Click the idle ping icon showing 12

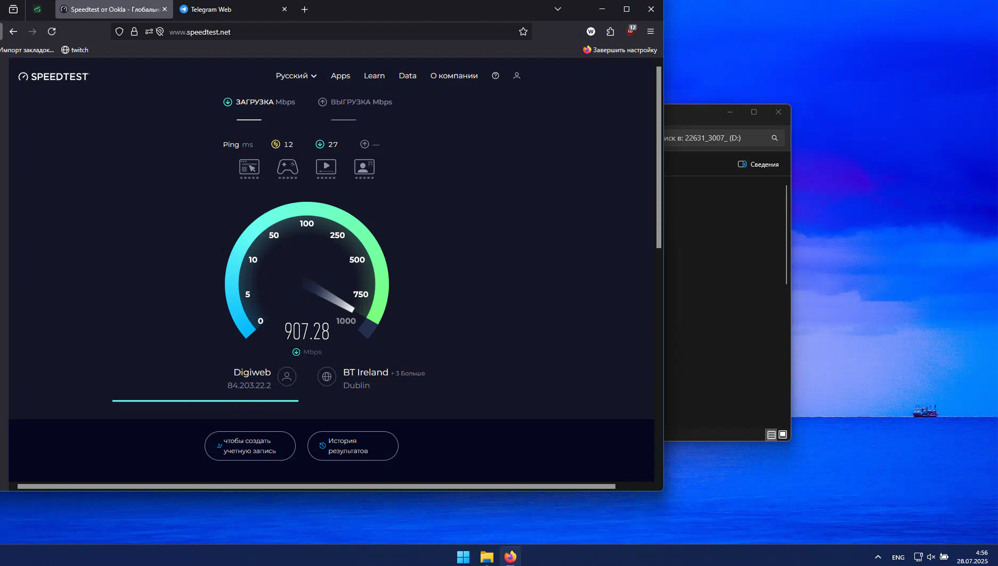click(x=275, y=144)
